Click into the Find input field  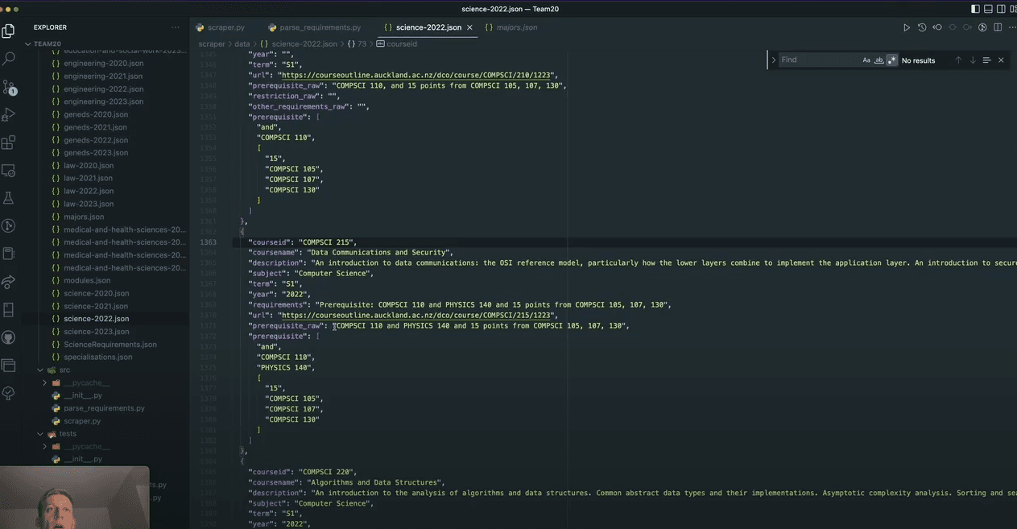(x=817, y=60)
